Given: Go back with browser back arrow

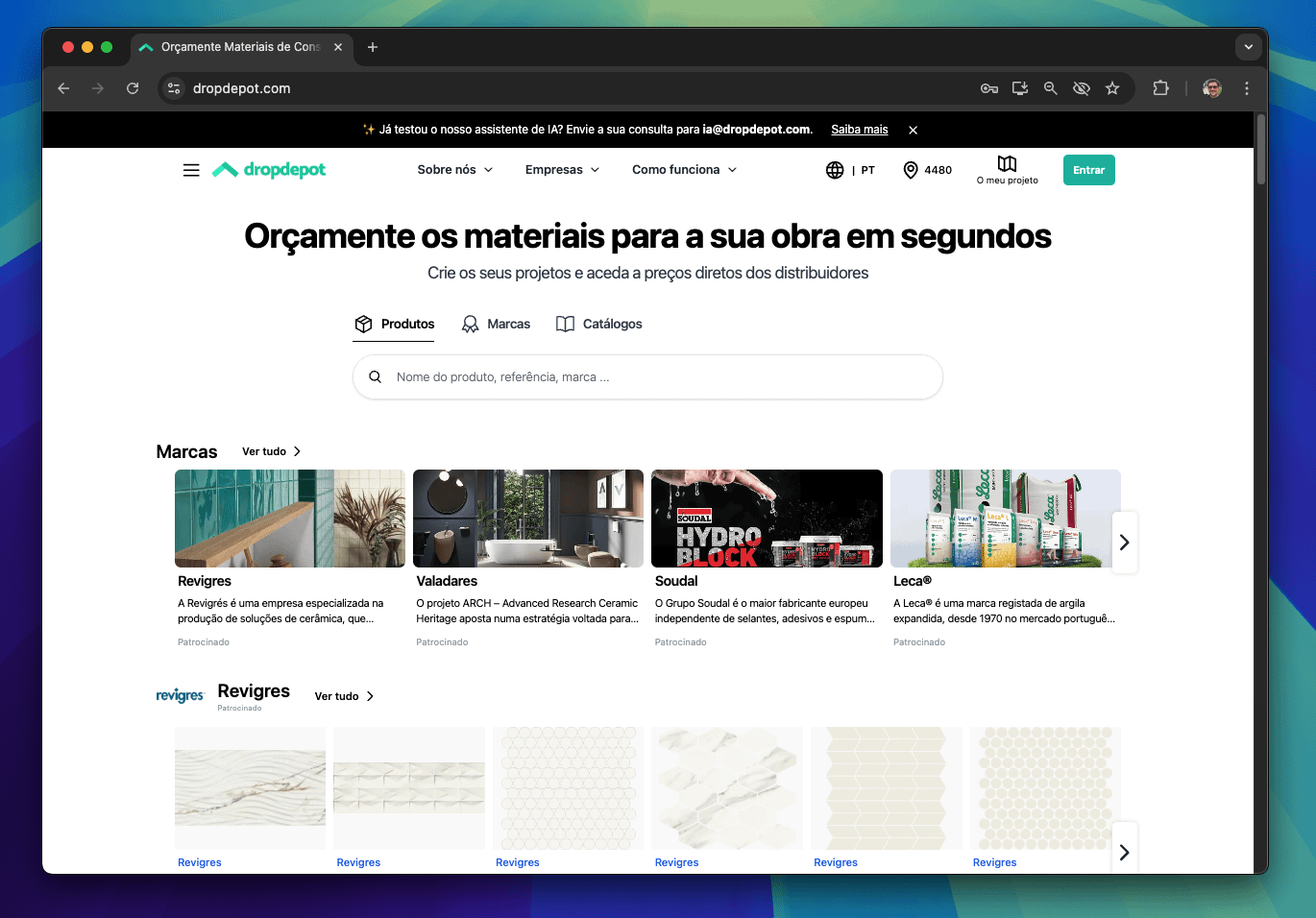Looking at the screenshot, I should [63, 88].
